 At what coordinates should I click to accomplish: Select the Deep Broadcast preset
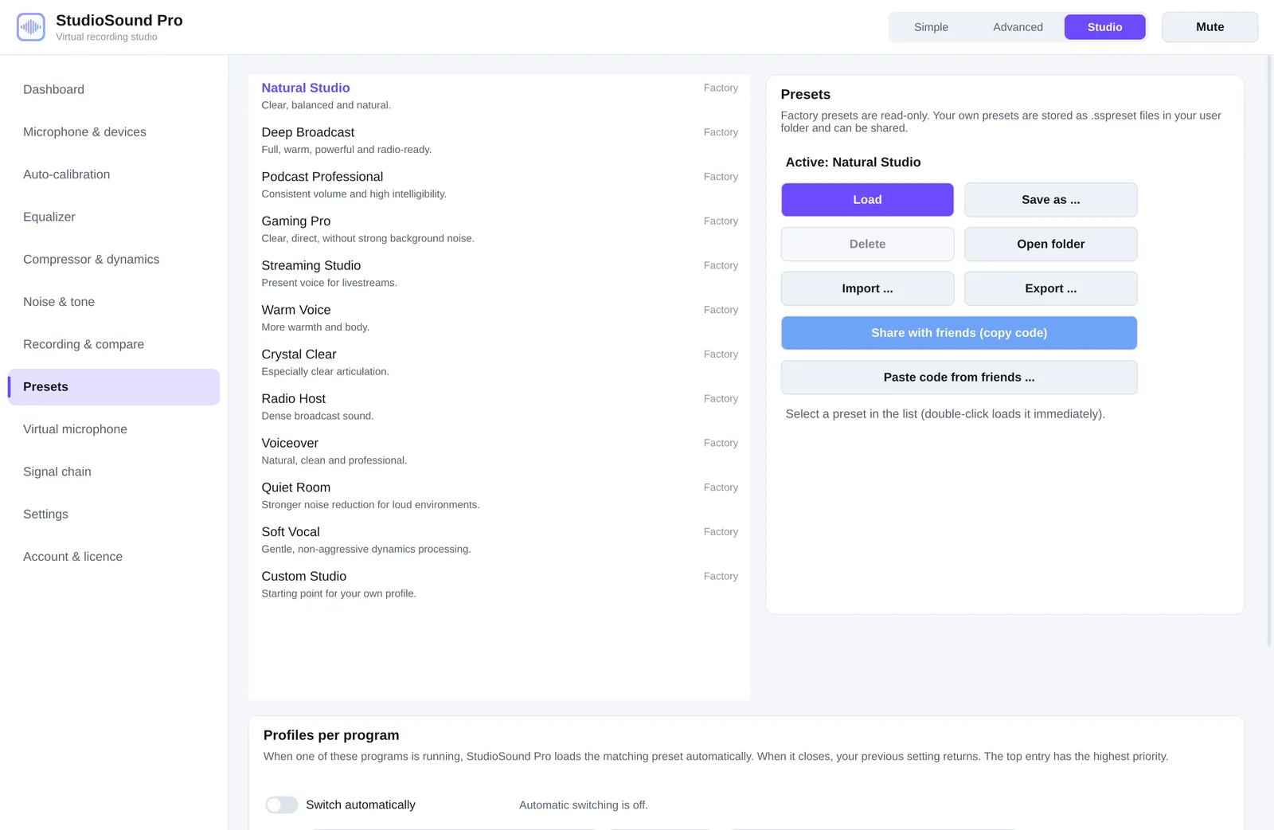pyautogui.click(x=499, y=141)
